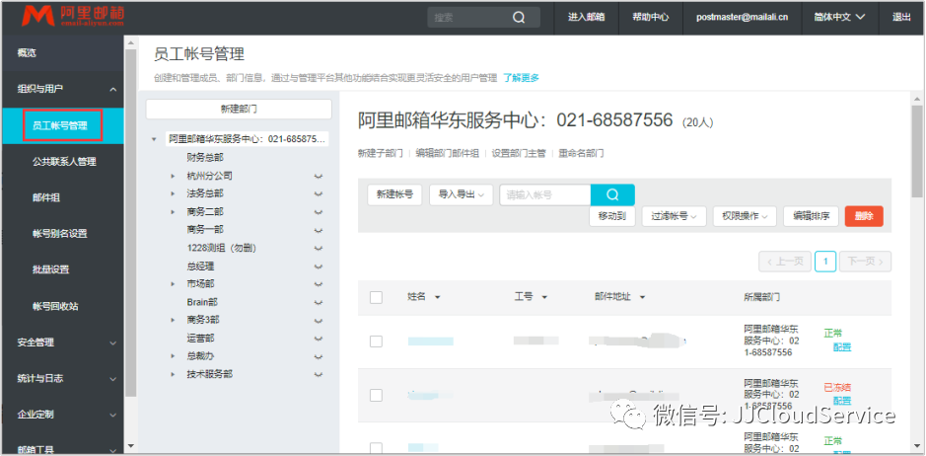Open the 了解更多 link
Image resolution: width=926 pixels, height=456 pixels.
pos(521,78)
